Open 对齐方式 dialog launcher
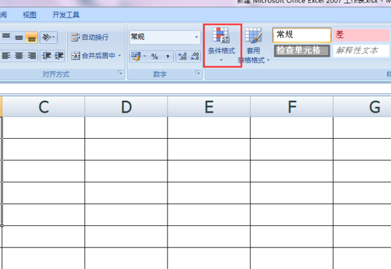 click(x=120, y=73)
